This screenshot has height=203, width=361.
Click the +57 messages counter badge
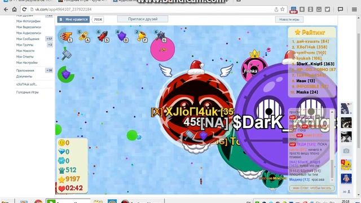[49, 39]
